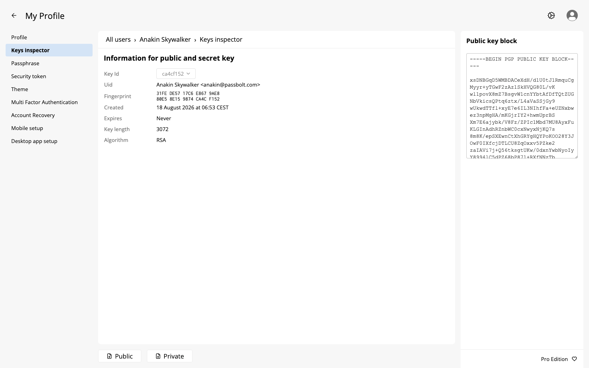Image resolution: width=589 pixels, height=368 pixels.
Task: Click the My Profile title
Action: pos(45,16)
